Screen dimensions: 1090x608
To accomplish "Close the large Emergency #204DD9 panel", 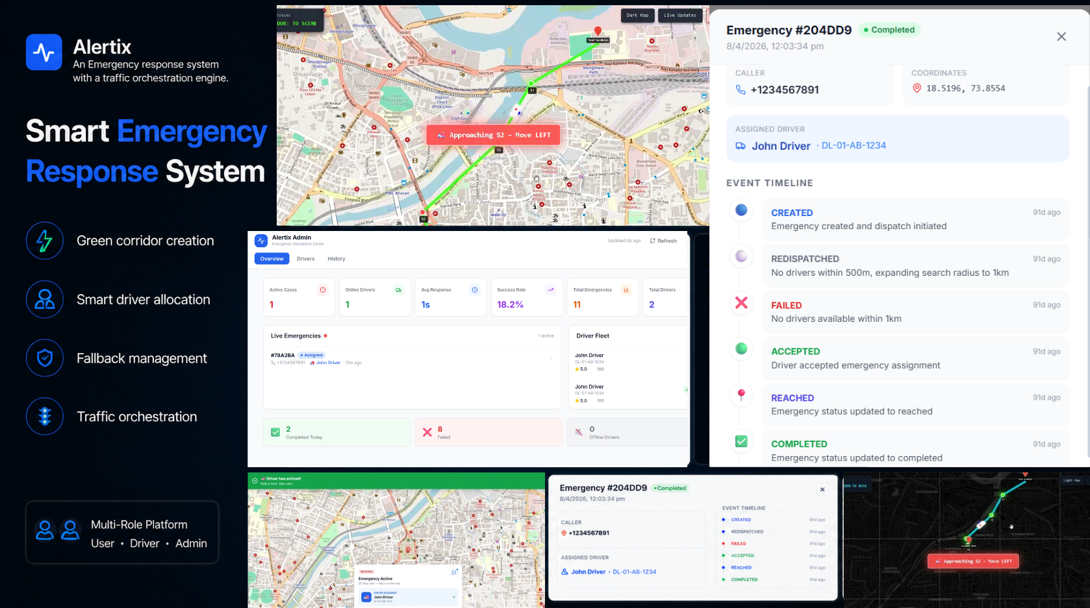I will pos(1061,36).
